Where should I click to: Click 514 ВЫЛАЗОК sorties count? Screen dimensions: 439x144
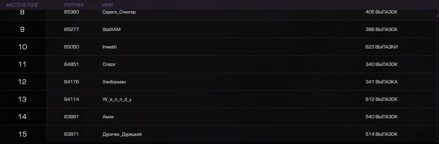coord(382,134)
